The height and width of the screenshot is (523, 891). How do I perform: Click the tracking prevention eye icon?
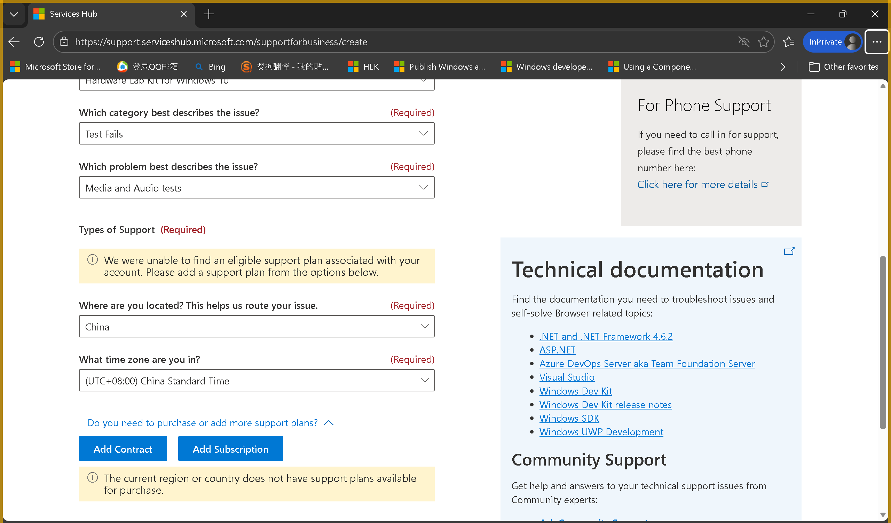click(x=744, y=42)
